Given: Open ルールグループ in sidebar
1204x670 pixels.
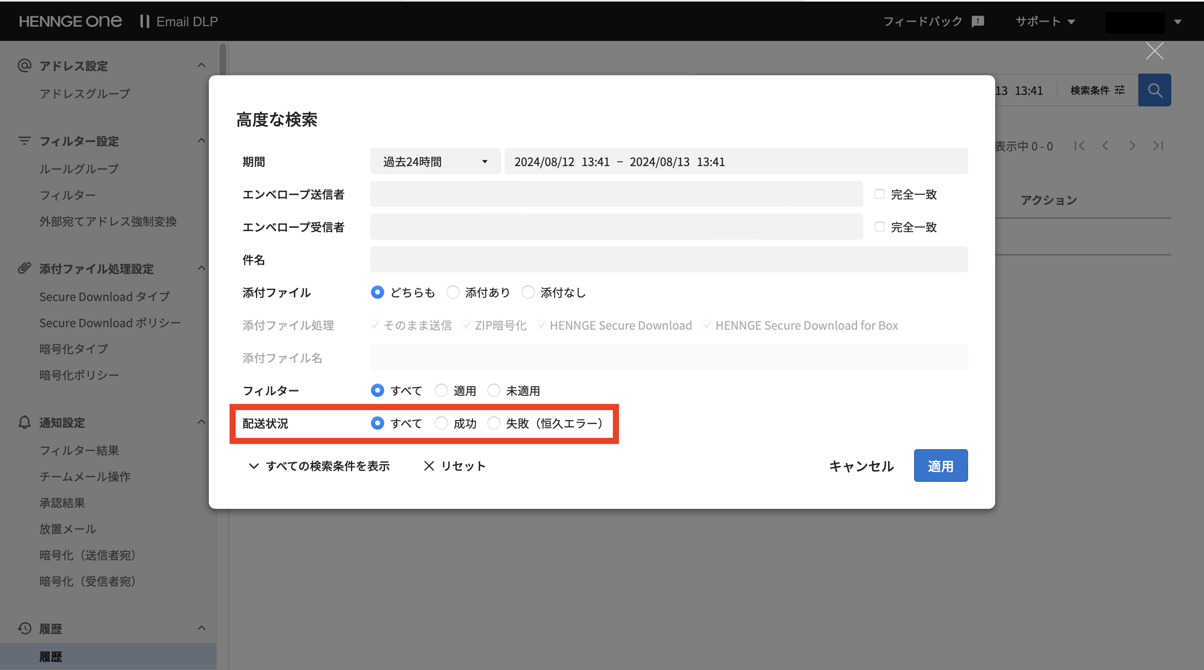Looking at the screenshot, I should pyautogui.click(x=79, y=169).
